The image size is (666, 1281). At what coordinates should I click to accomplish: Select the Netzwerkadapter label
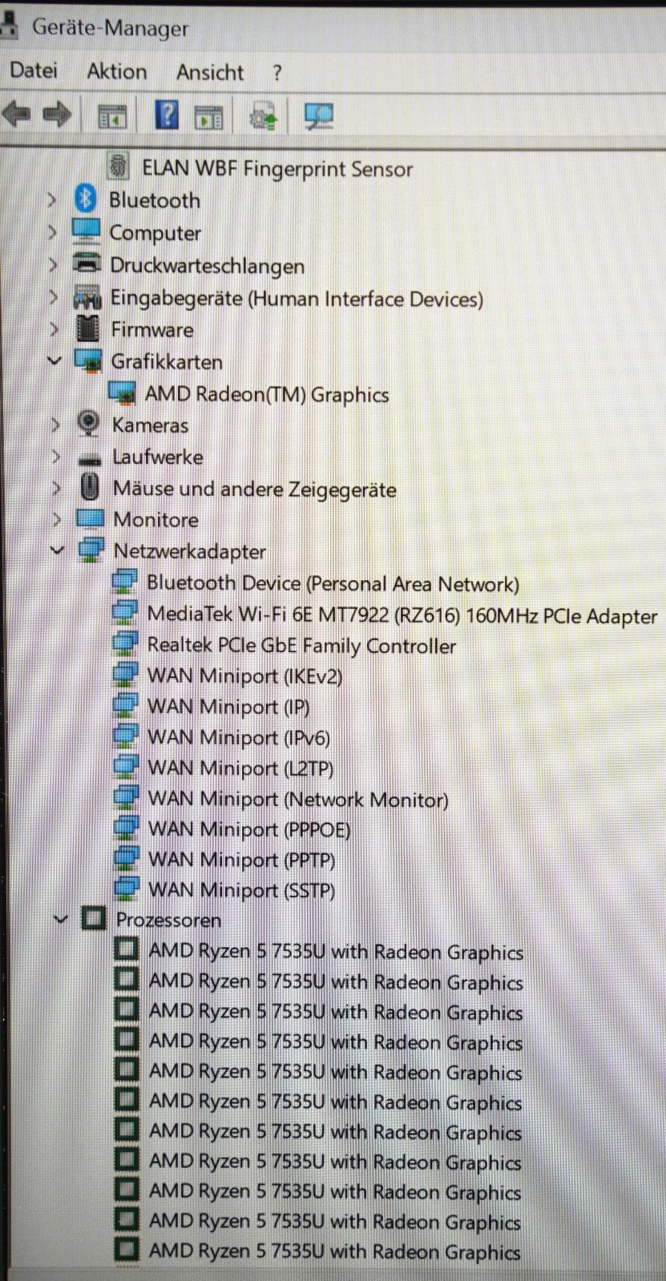pos(189,551)
